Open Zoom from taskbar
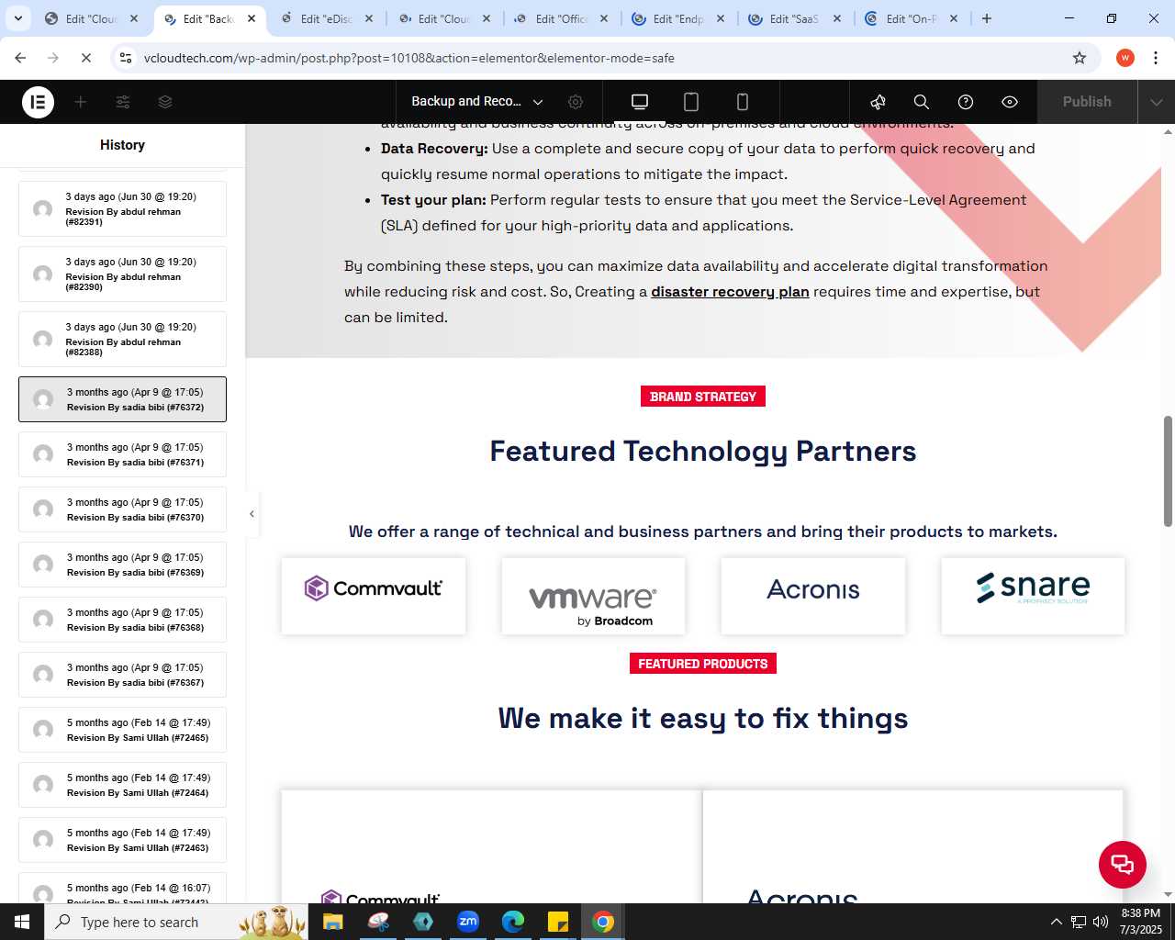The image size is (1175, 940). click(x=468, y=922)
